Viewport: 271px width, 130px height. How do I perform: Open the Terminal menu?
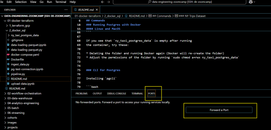click(x=61, y=2)
